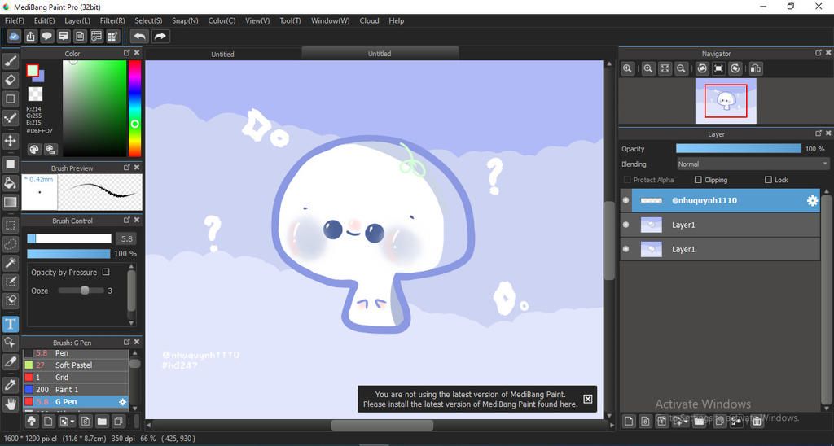This screenshot has height=446, width=834.
Task: Enable the Clipping checkbox
Action: [x=698, y=180]
